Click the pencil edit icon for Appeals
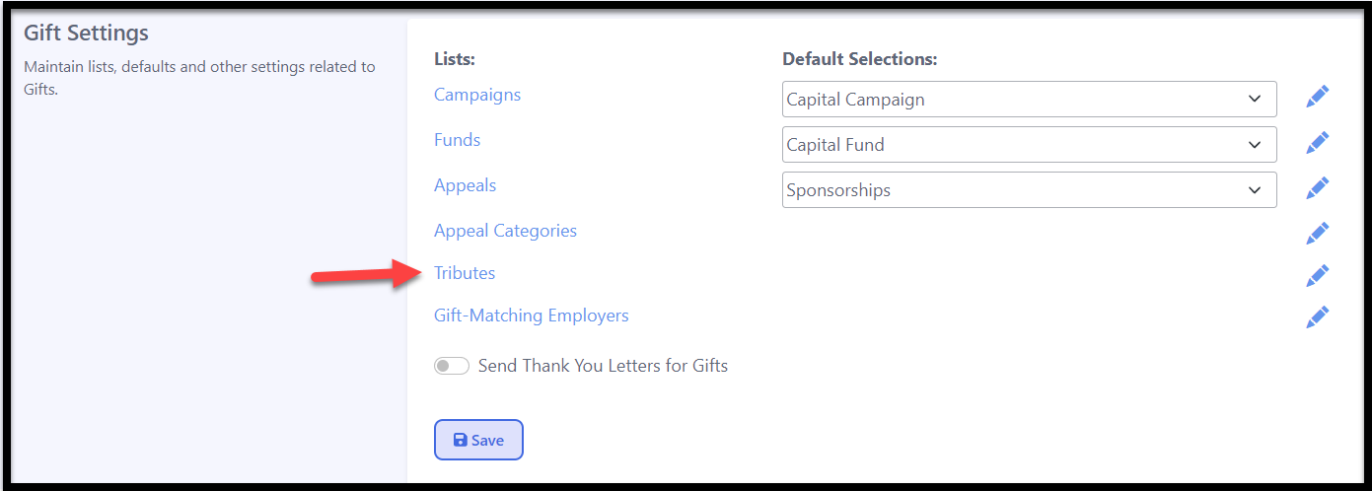 [x=1317, y=187]
